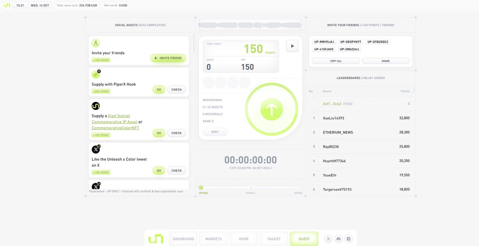Click the Unleash logo in top-left header
The image size is (479, 246).
(7, 6)
